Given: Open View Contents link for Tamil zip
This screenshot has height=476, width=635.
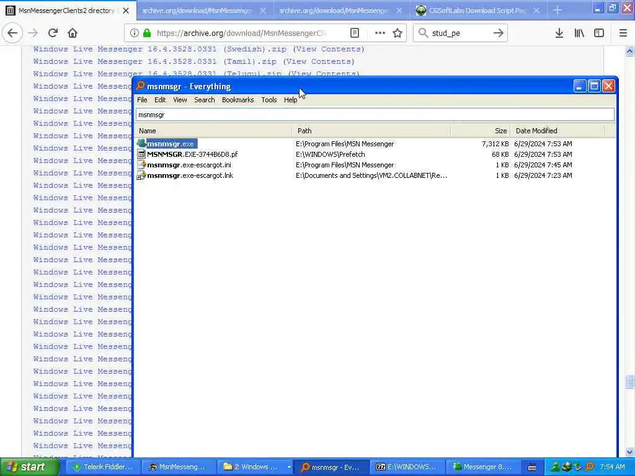Looking at the screenshot, I should pyautogui.click(x=319, y=61).
